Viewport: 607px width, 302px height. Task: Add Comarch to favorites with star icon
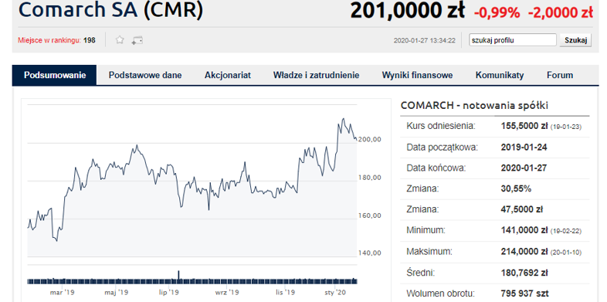coord(120,39)
